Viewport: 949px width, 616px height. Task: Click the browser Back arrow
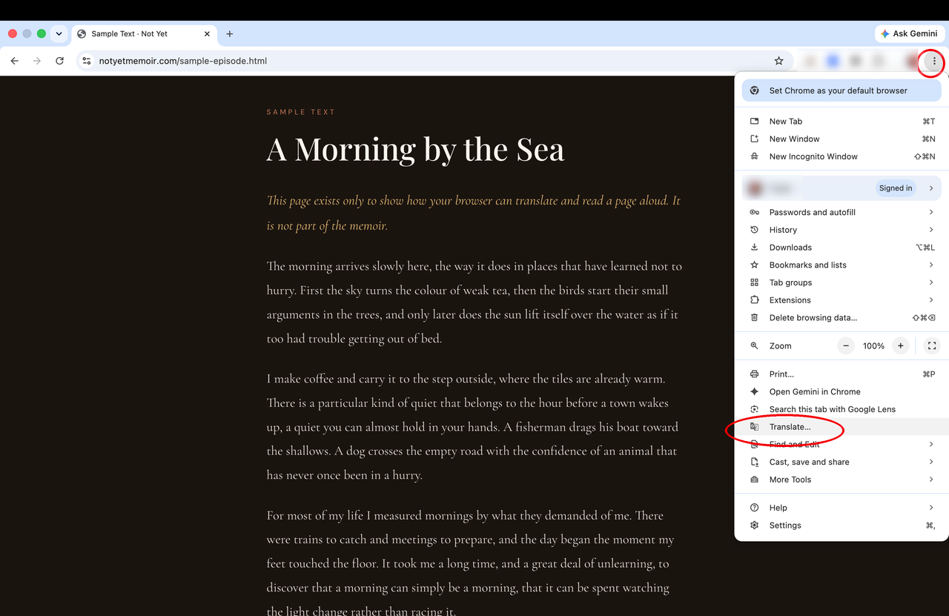click(14, 61)
